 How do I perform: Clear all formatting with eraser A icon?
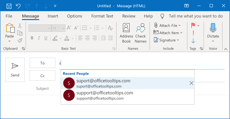(110, 28)
